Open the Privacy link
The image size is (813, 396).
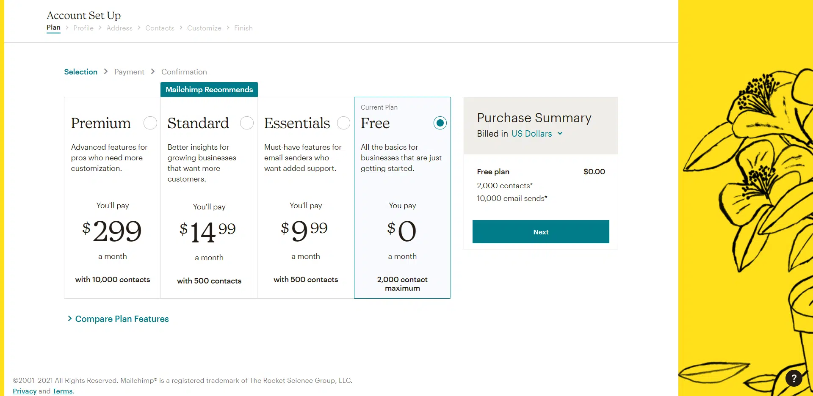[25, 391]
